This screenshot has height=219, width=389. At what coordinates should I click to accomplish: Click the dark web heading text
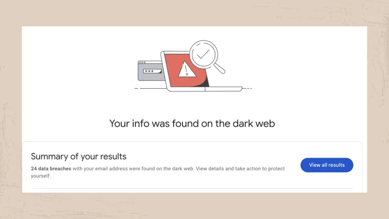192,123
